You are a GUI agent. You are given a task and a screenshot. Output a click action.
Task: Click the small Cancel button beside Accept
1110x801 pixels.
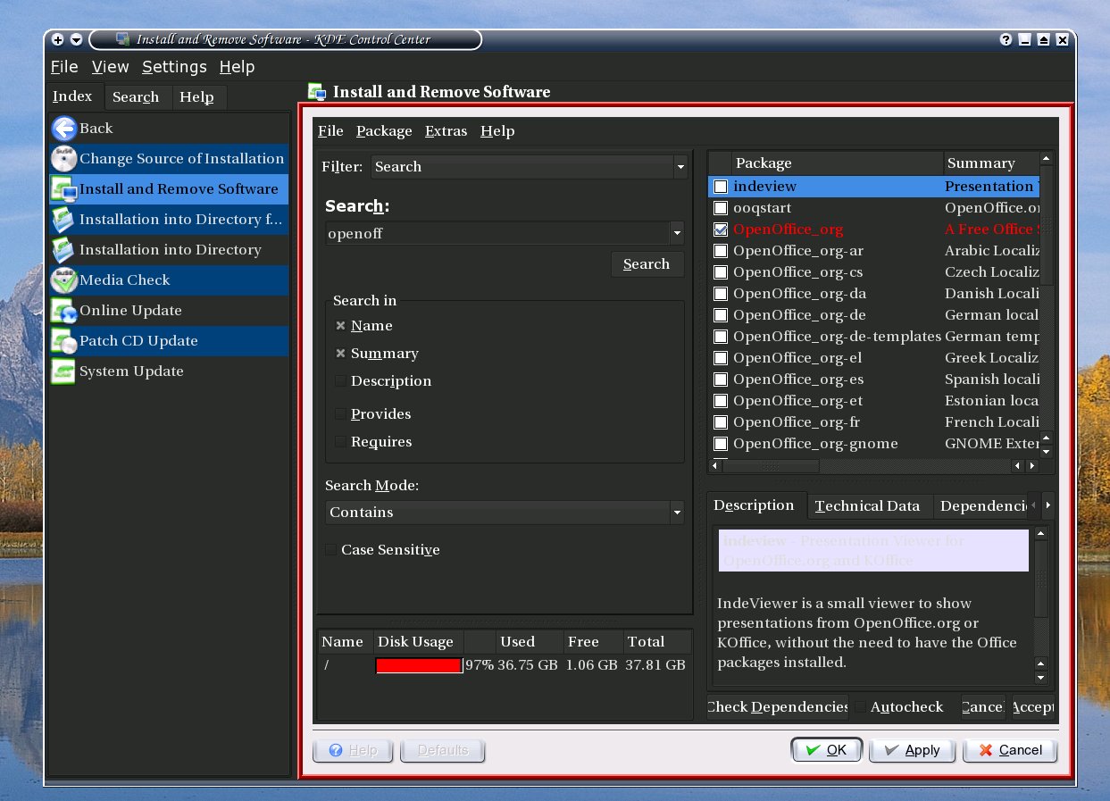pyautogui.click(x=983, y=707)
